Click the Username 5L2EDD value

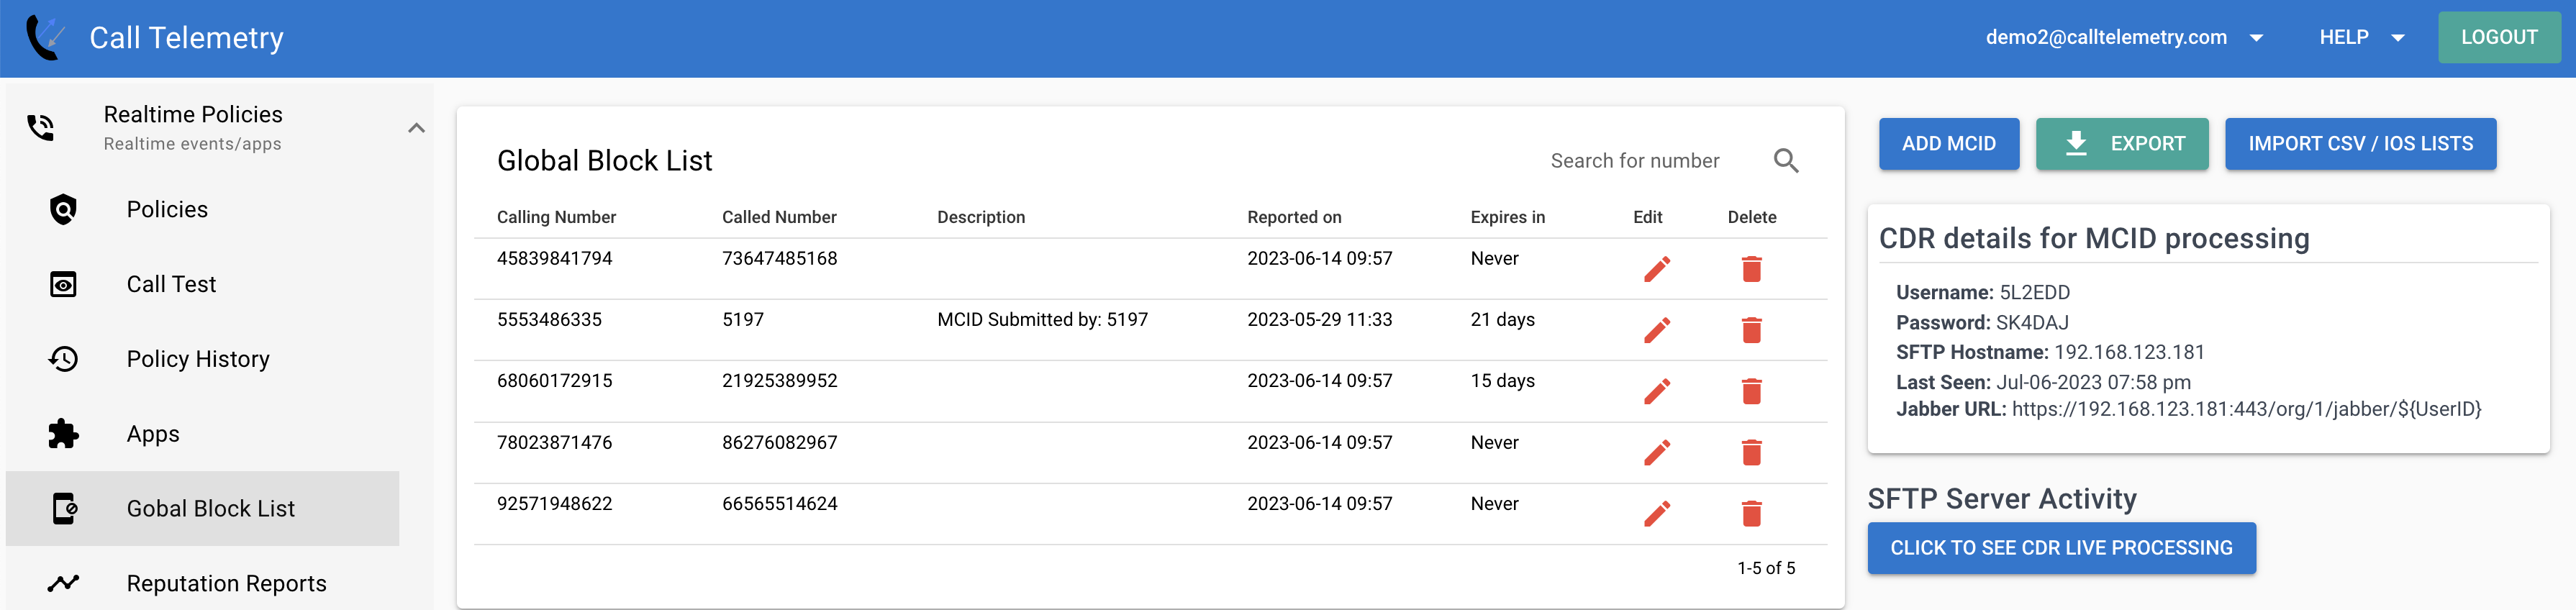point(2034,293)
